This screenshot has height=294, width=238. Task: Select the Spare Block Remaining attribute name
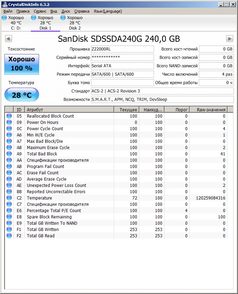coord(49,217)
